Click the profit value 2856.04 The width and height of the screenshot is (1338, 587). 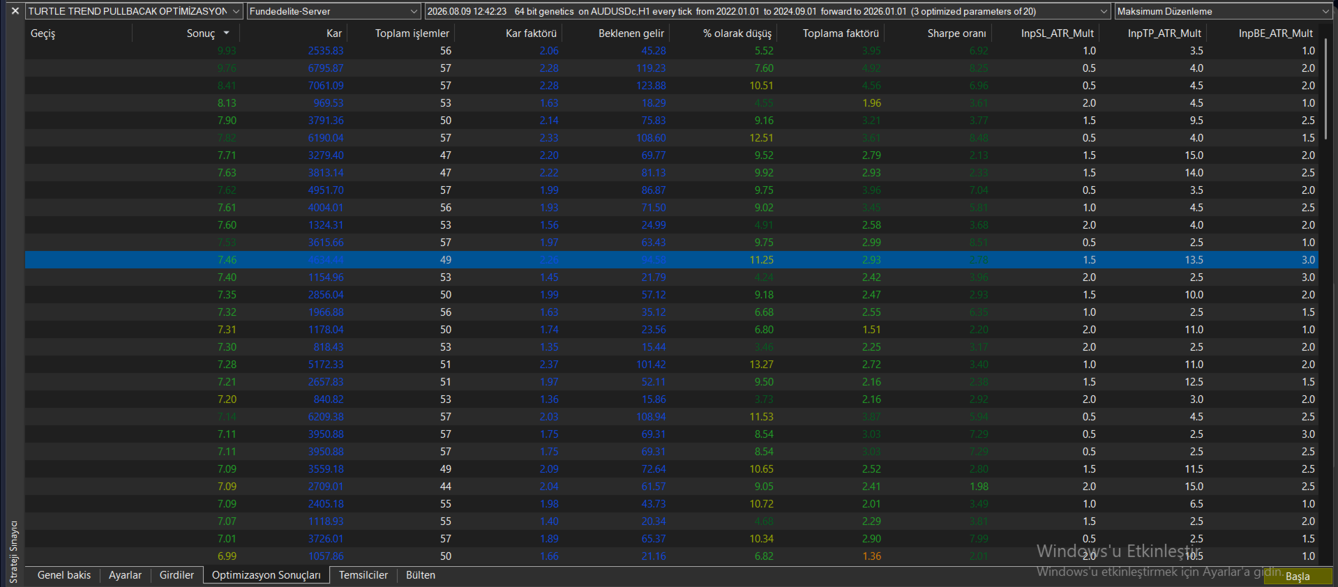(325, 295)
